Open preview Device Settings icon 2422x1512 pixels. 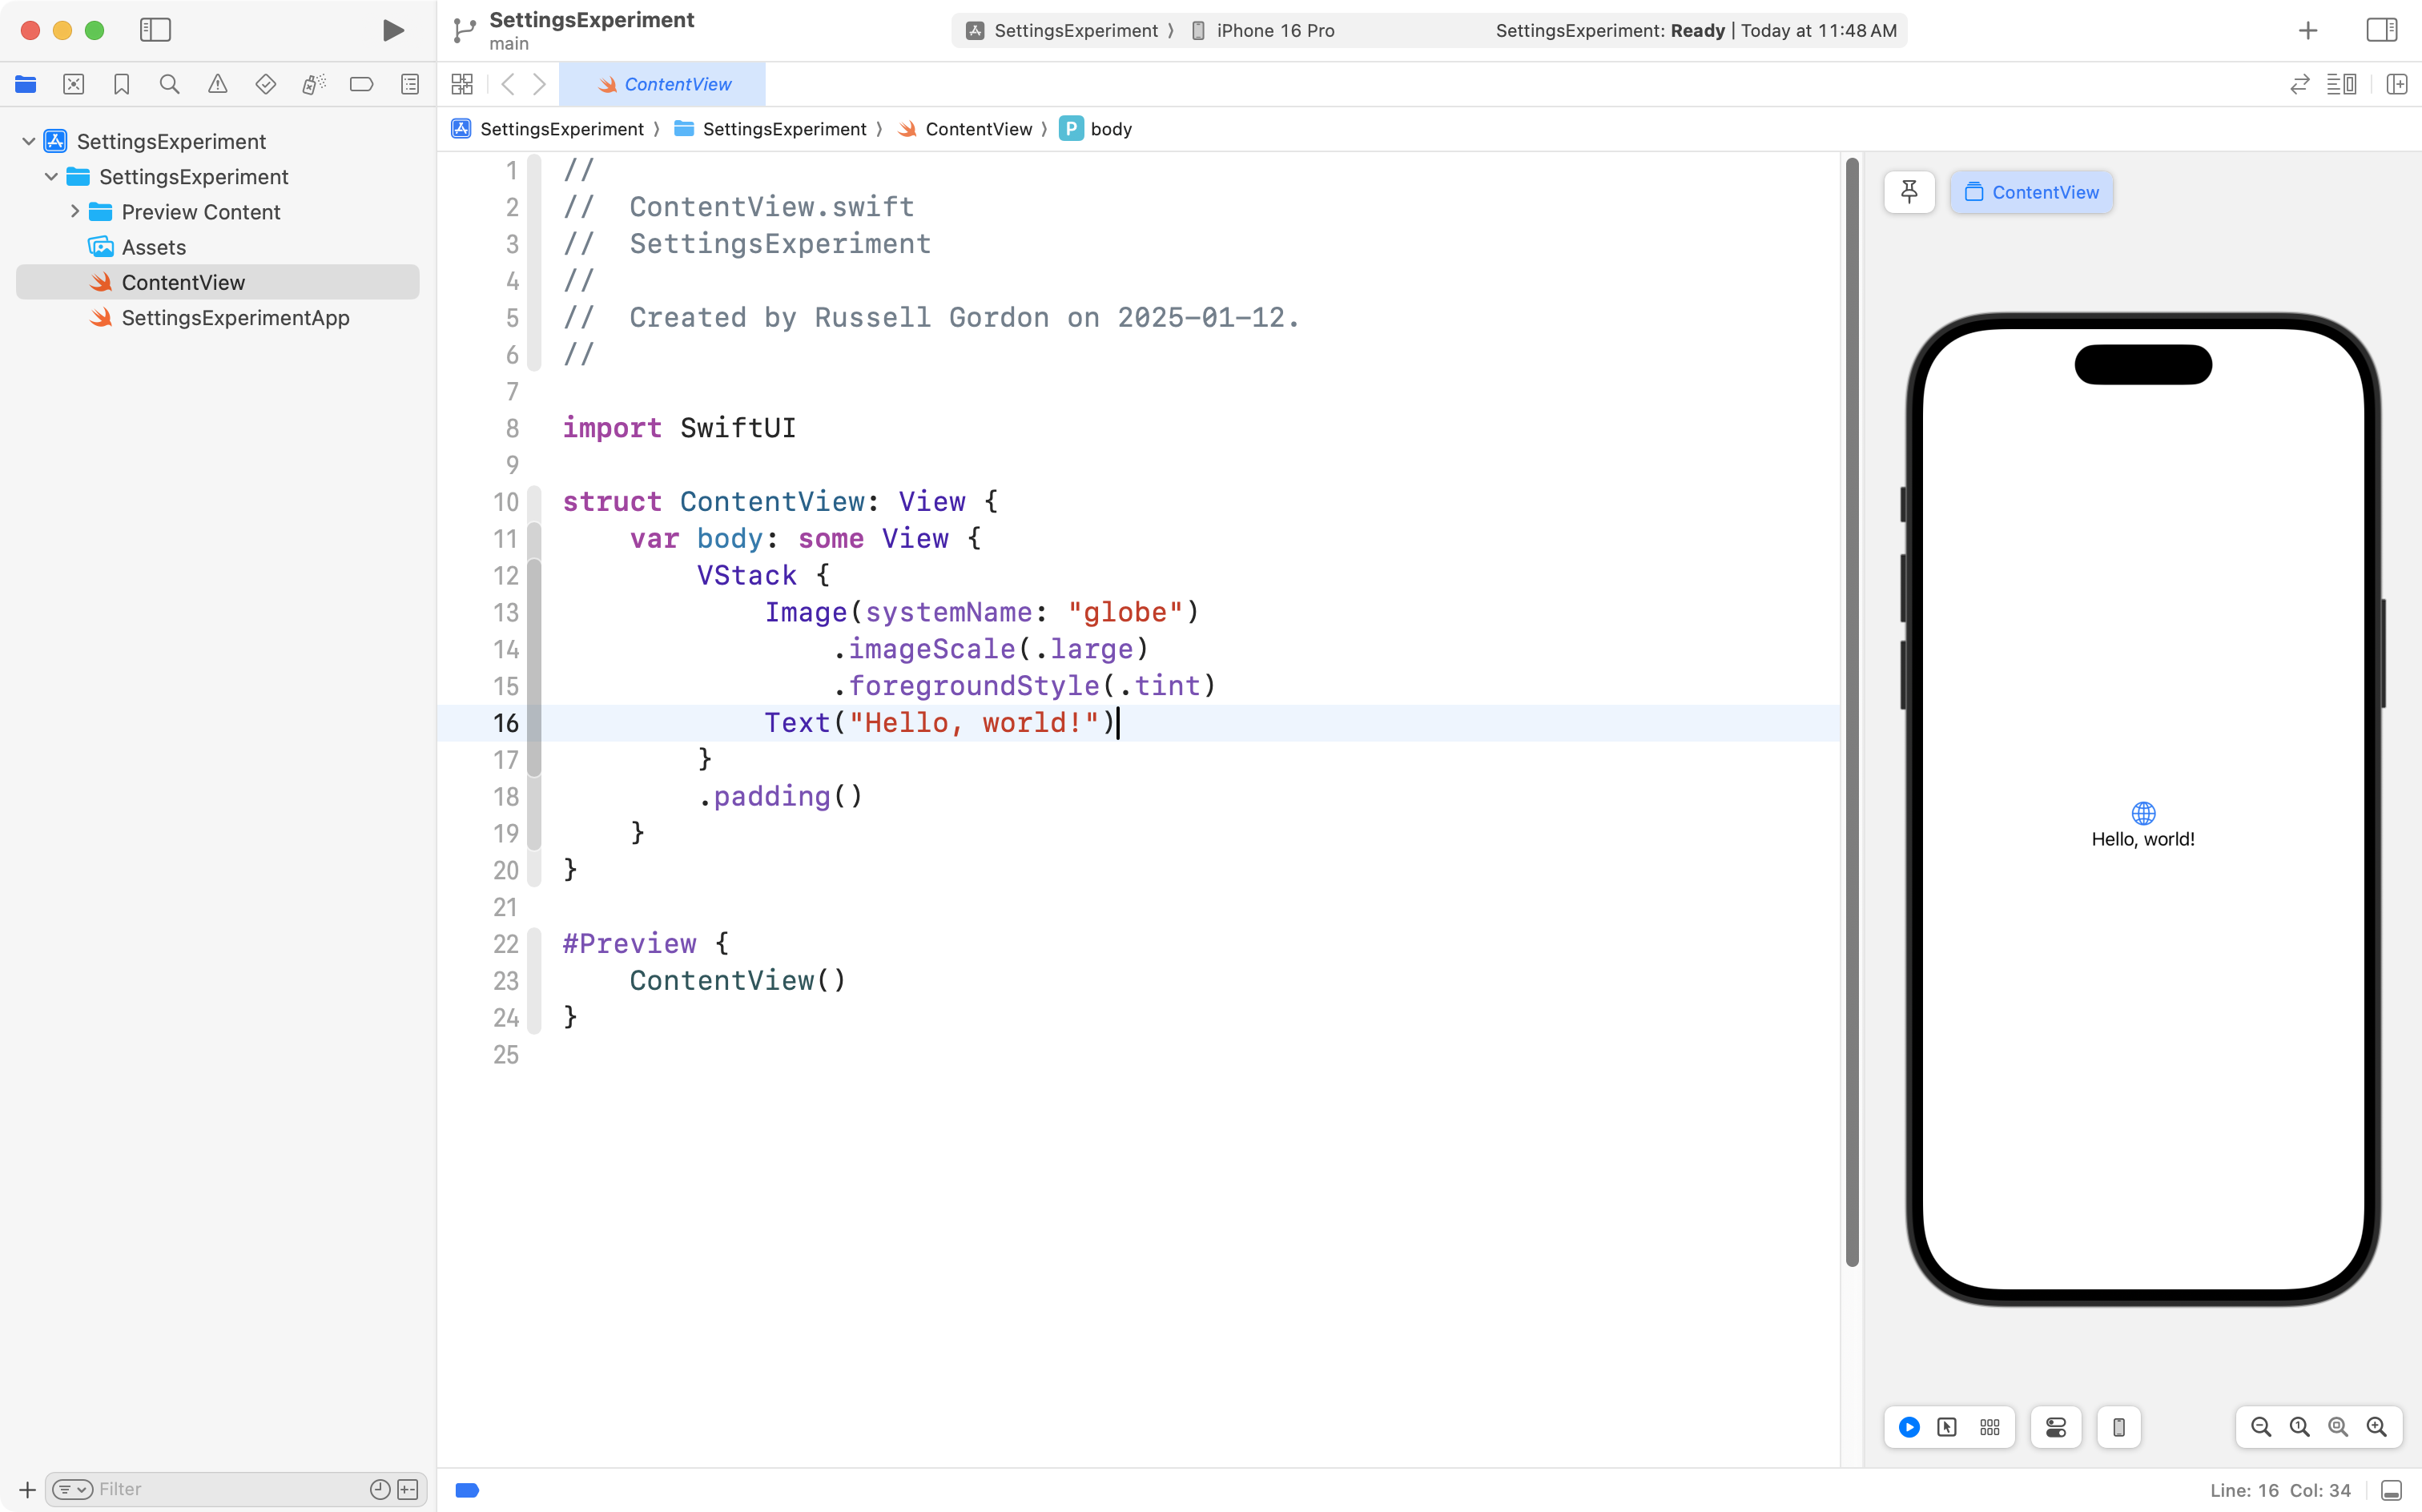point(2056,1427)
